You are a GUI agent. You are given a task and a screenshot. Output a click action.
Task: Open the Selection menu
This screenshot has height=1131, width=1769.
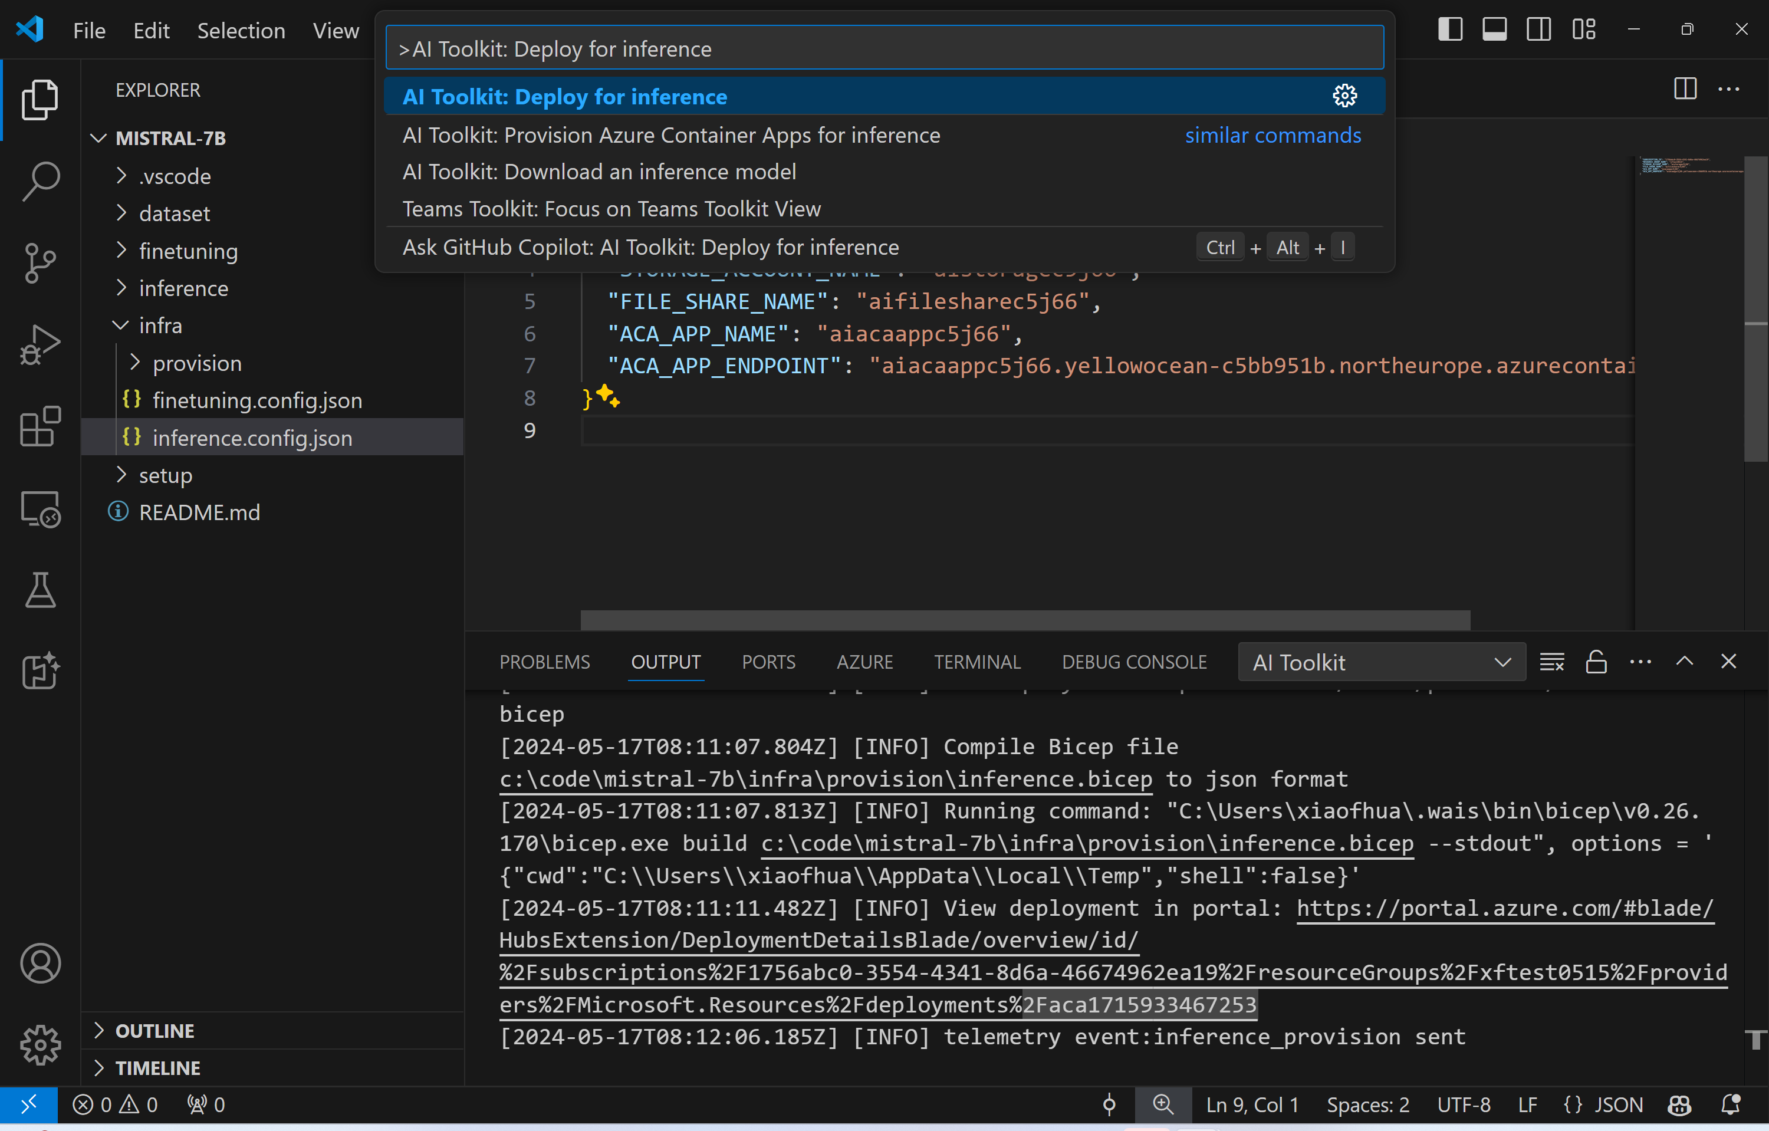tap(241, 30)
